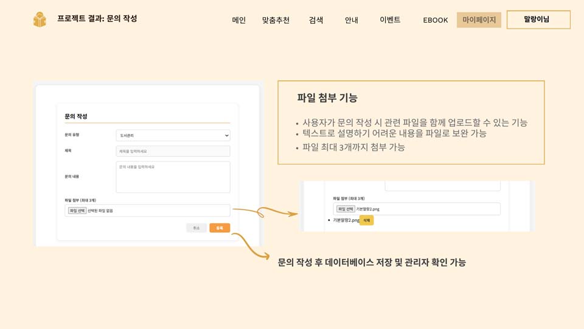Click the 파일 첨부 기능 heading
The image size is (584, 329).
[x=327, y=97]
